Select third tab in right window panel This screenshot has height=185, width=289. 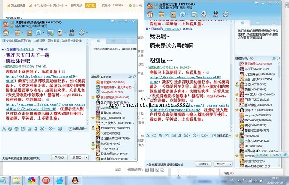coord(273,23)
